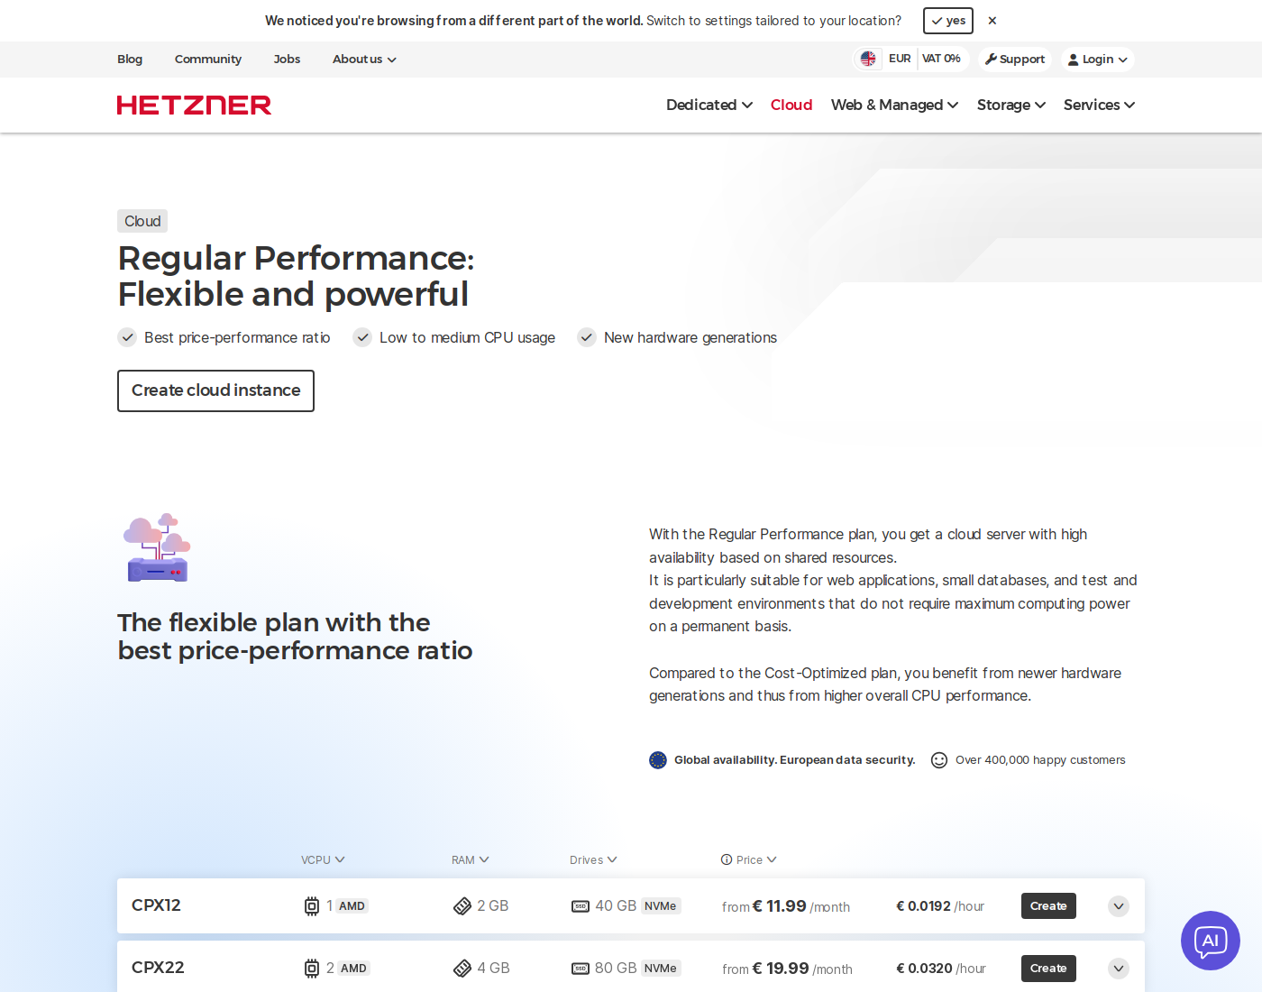The height and width of the screenshot is (992, 1262).
Task: Sort by Price column
Action: pos(756,860)
